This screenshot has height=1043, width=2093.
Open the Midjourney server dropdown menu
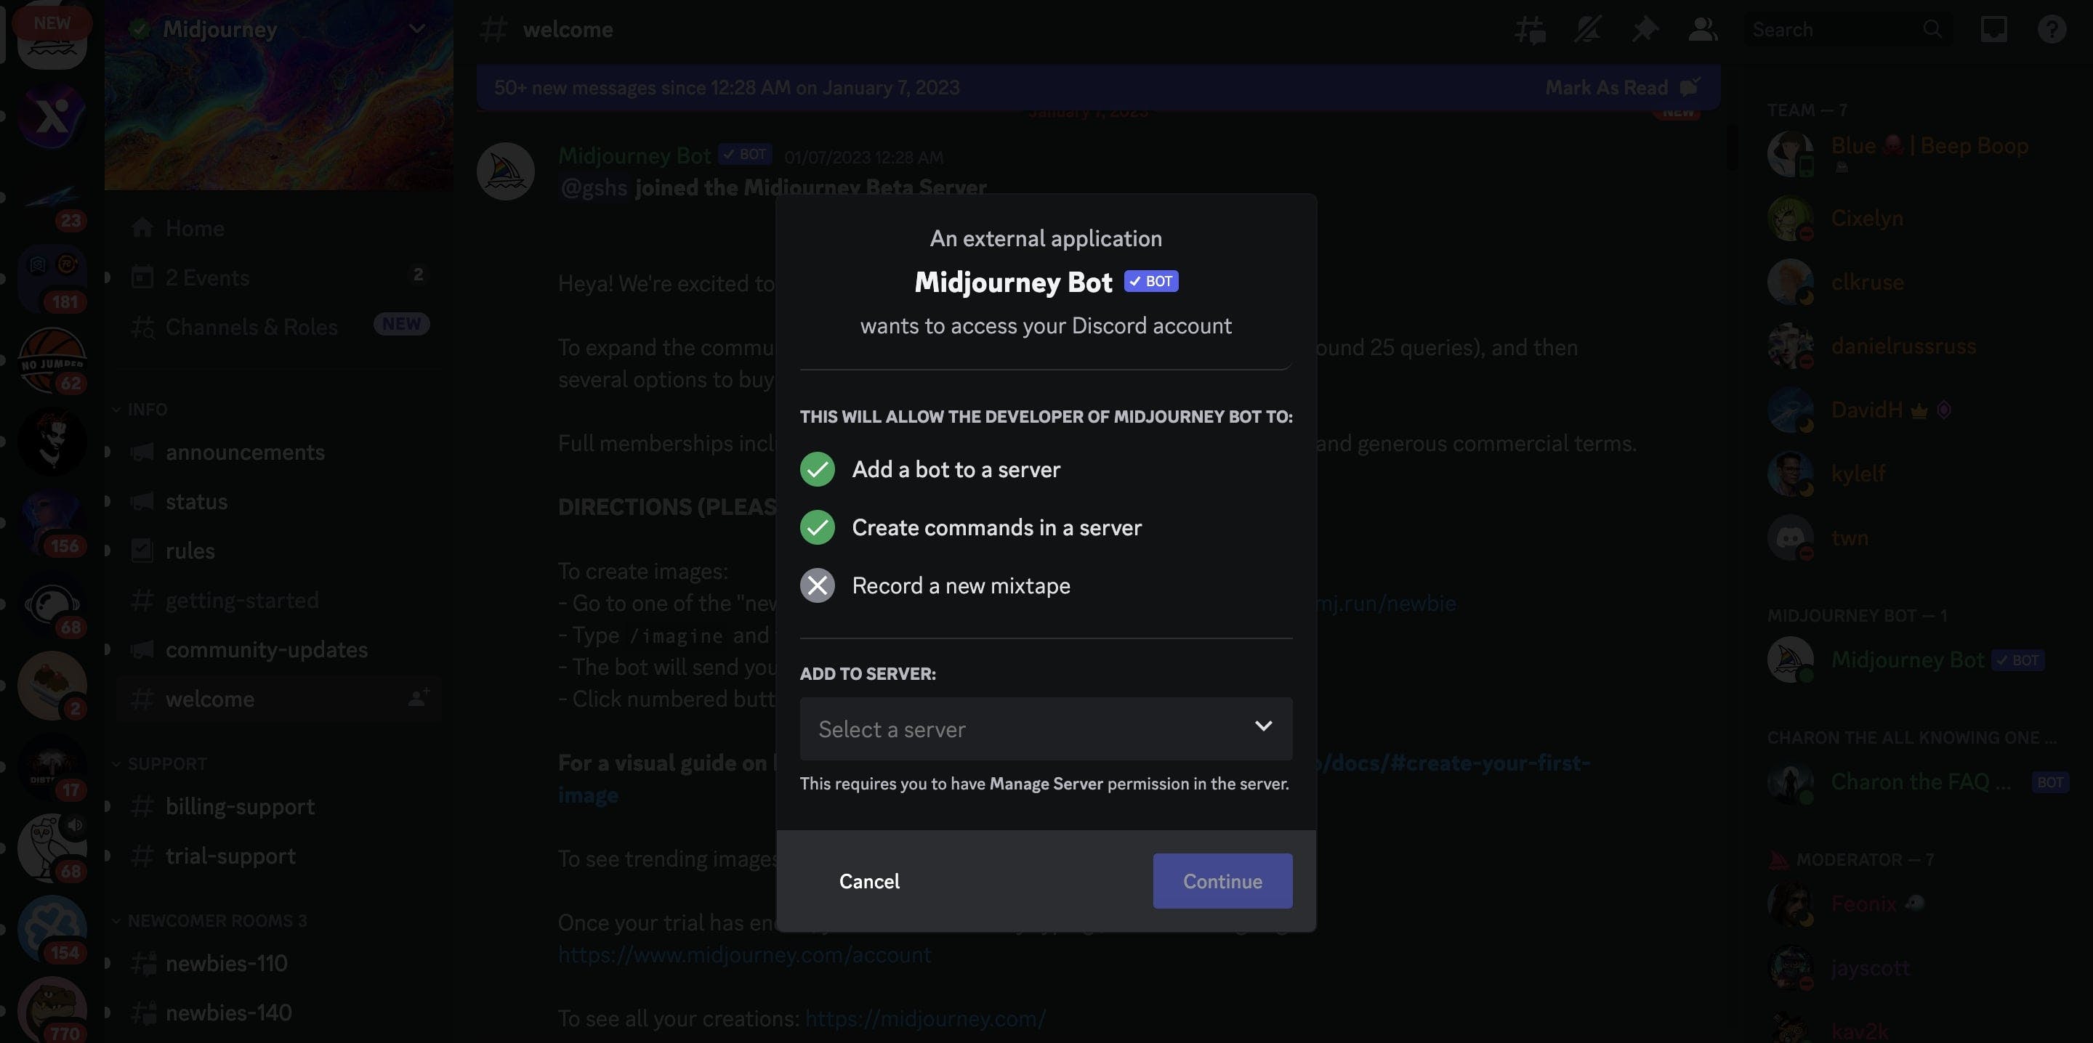pyautogui.click(x=417, y=29)
